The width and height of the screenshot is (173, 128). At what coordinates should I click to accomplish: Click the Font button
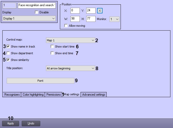pos(40,81)
